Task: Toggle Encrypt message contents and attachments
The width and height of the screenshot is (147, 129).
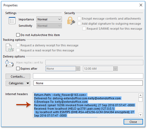Action: [79, 18]
